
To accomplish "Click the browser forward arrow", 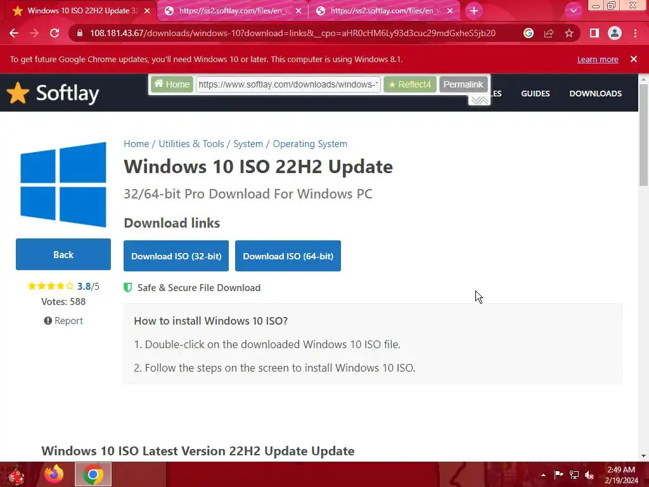I will click(x=34, y=33).
